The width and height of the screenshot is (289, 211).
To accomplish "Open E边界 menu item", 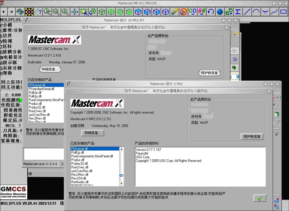I will pos(6,35).
